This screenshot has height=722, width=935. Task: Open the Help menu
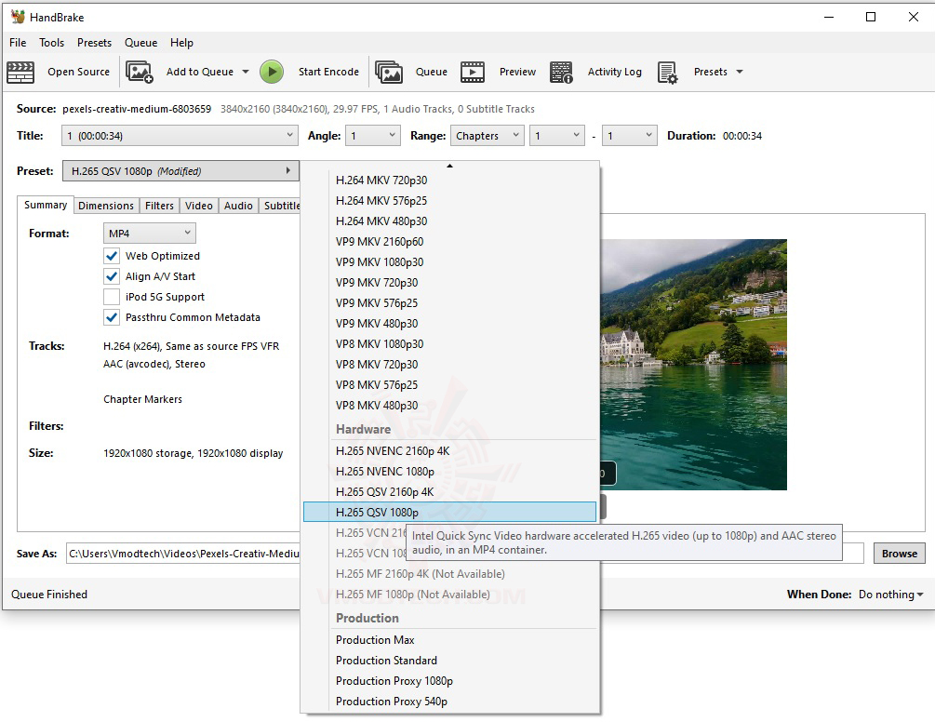click(181, 42)
